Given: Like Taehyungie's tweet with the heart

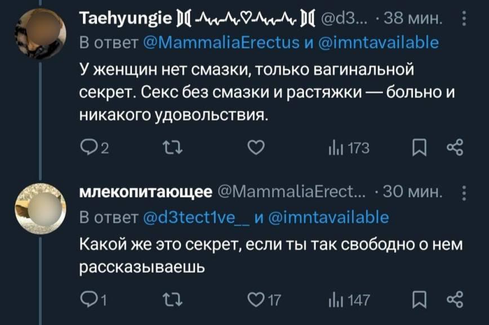Looking at the screenshot, I should point(256,148).
